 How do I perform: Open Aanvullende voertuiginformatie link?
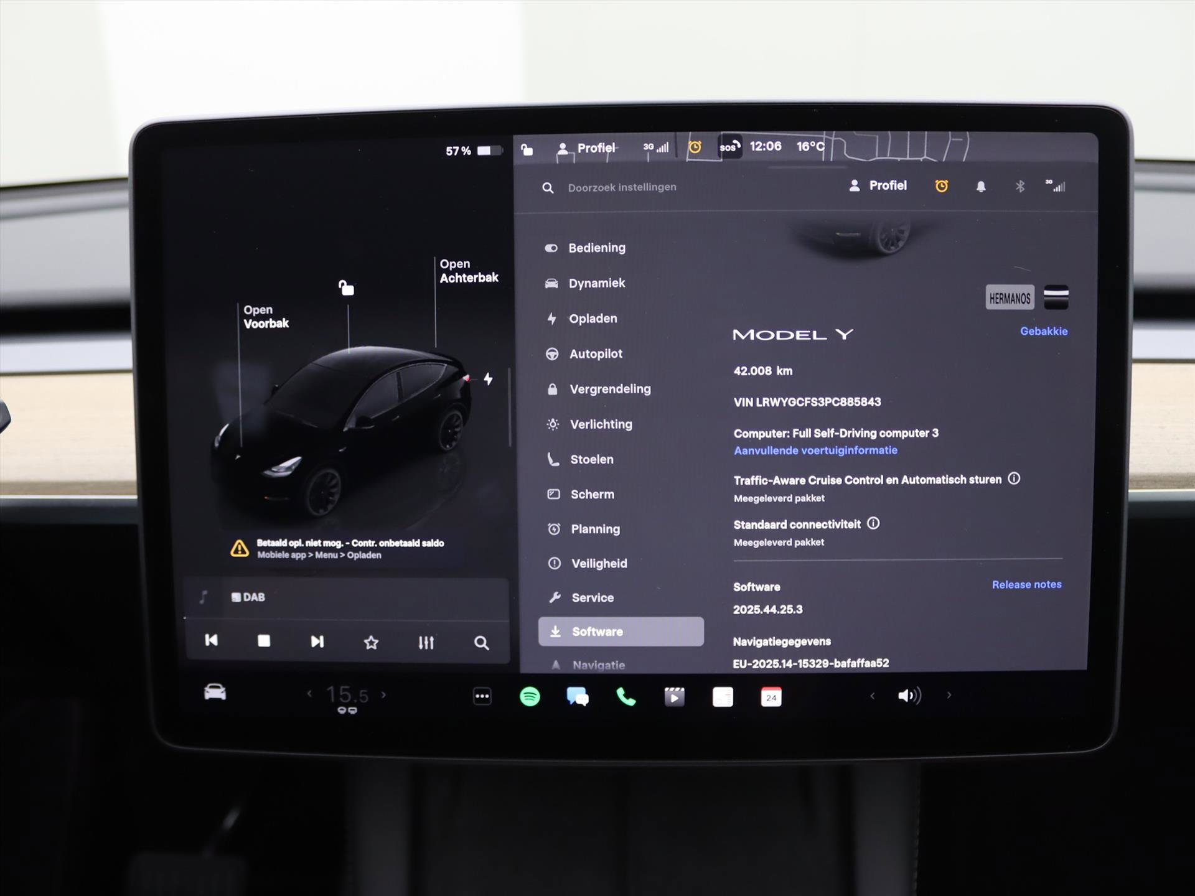click(815, 450)
